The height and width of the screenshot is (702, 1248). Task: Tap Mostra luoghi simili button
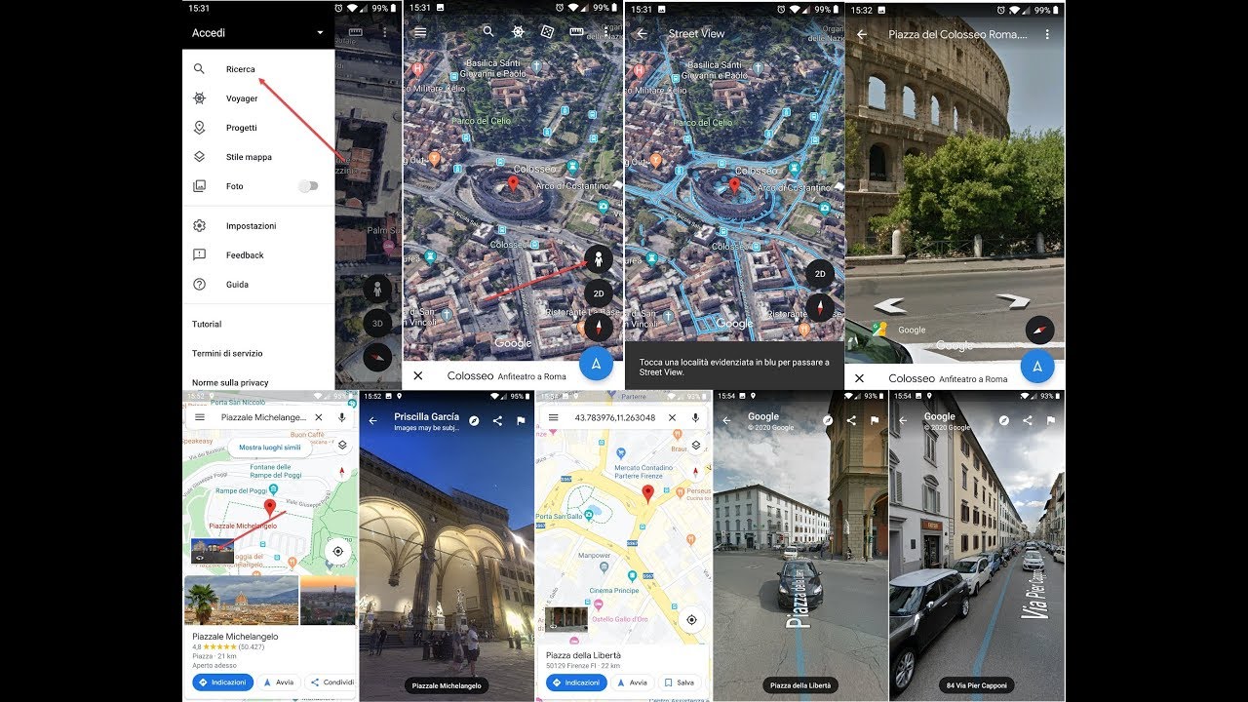(270, 448)
